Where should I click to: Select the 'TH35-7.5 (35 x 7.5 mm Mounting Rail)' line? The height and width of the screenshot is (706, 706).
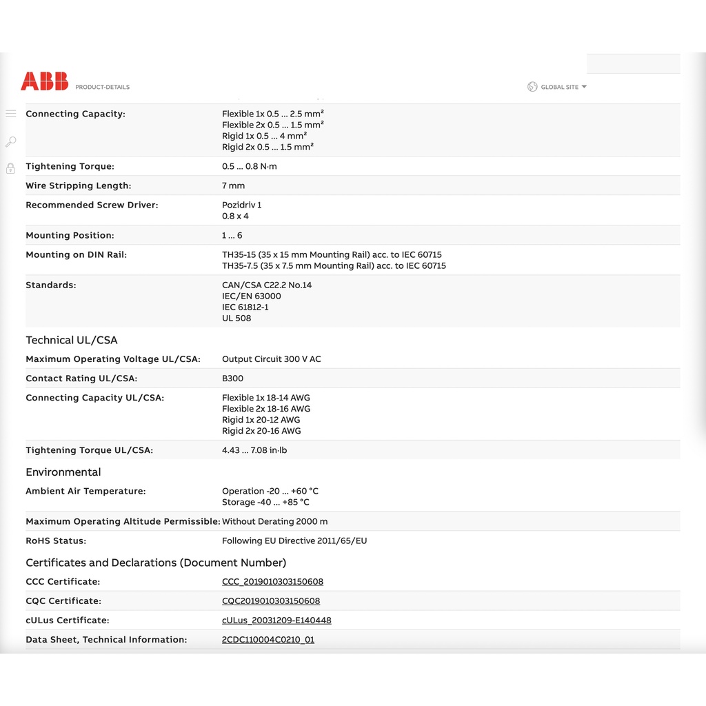(x=334, y=265)
